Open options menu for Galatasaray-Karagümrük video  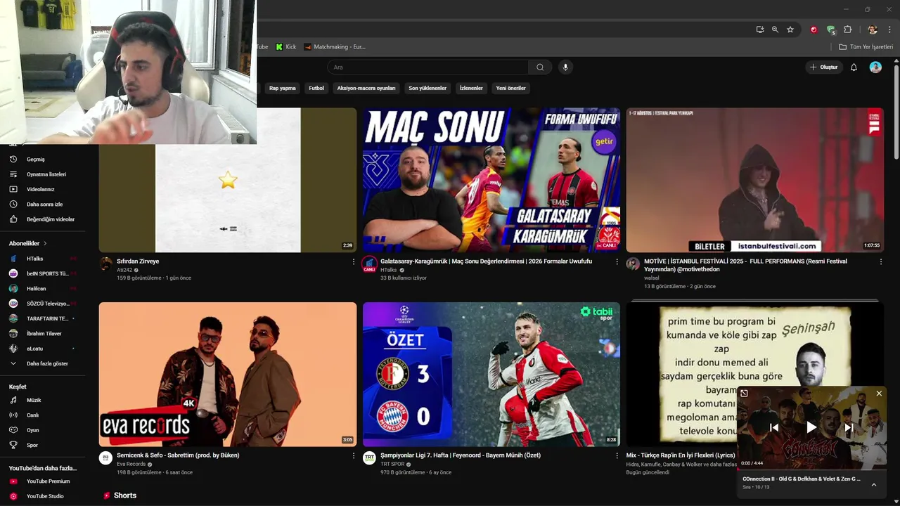pyautogui.click(x=617, y=261)
